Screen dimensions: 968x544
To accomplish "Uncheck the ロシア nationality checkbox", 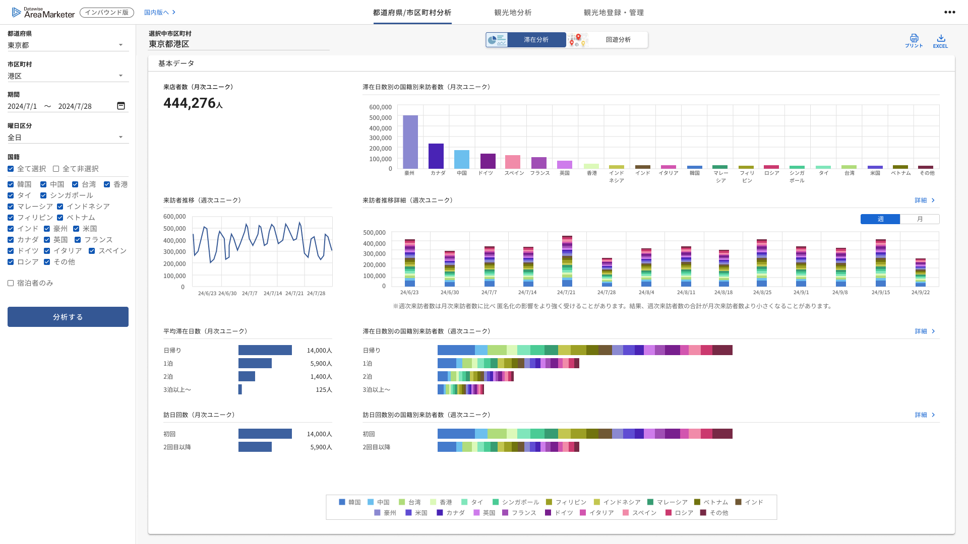I will pos(11,262).
